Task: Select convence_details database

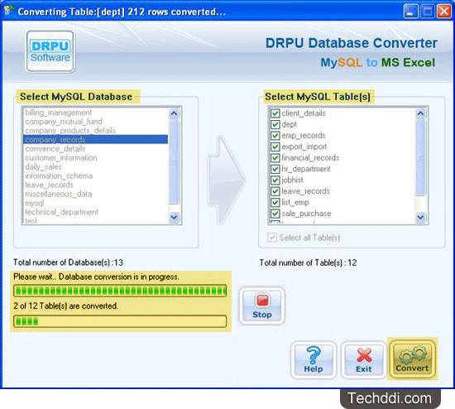Action: 95,148
